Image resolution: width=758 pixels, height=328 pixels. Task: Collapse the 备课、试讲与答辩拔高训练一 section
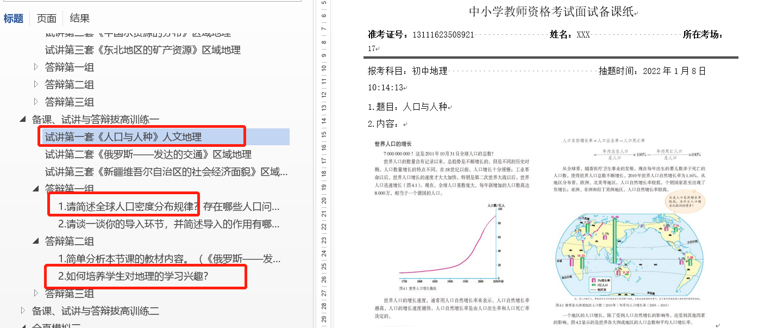tap(23, 119)
